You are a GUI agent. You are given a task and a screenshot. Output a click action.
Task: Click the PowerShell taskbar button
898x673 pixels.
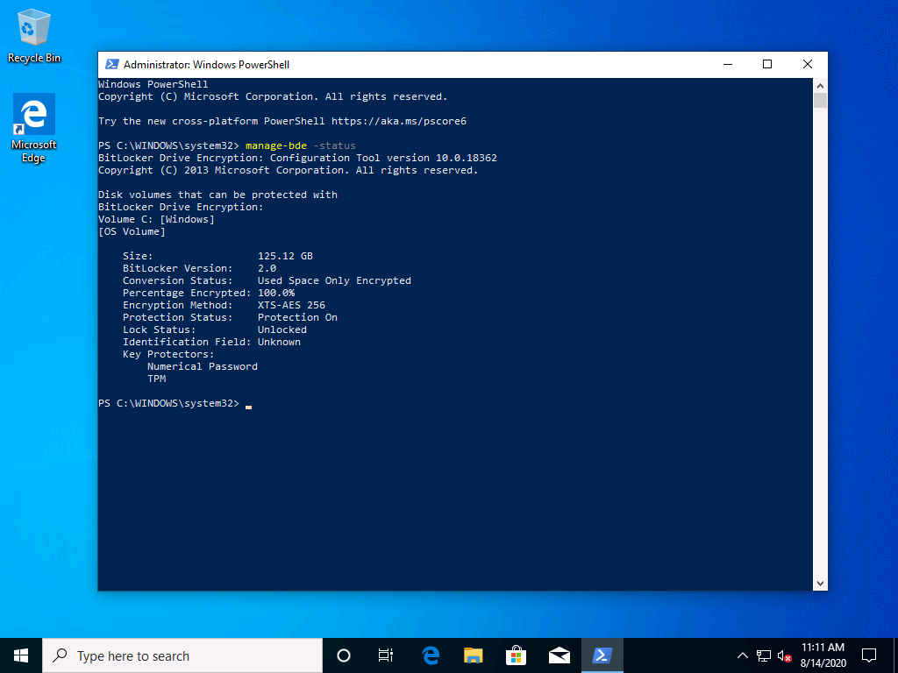(x=602, y=655)
